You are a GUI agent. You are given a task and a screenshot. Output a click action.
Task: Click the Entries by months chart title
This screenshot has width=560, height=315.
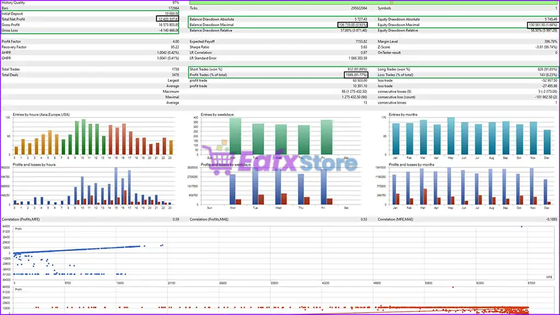403,115
